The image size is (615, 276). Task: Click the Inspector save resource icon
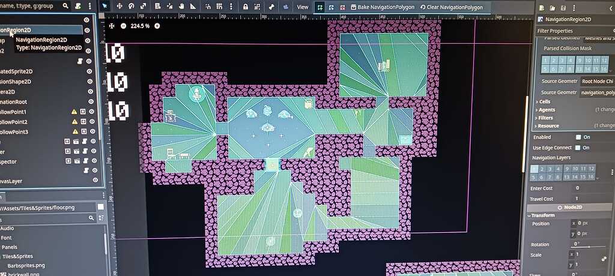point(563,8)
